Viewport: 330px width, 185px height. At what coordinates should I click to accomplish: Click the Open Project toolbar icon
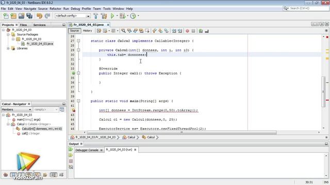click(x=21, y=16)
